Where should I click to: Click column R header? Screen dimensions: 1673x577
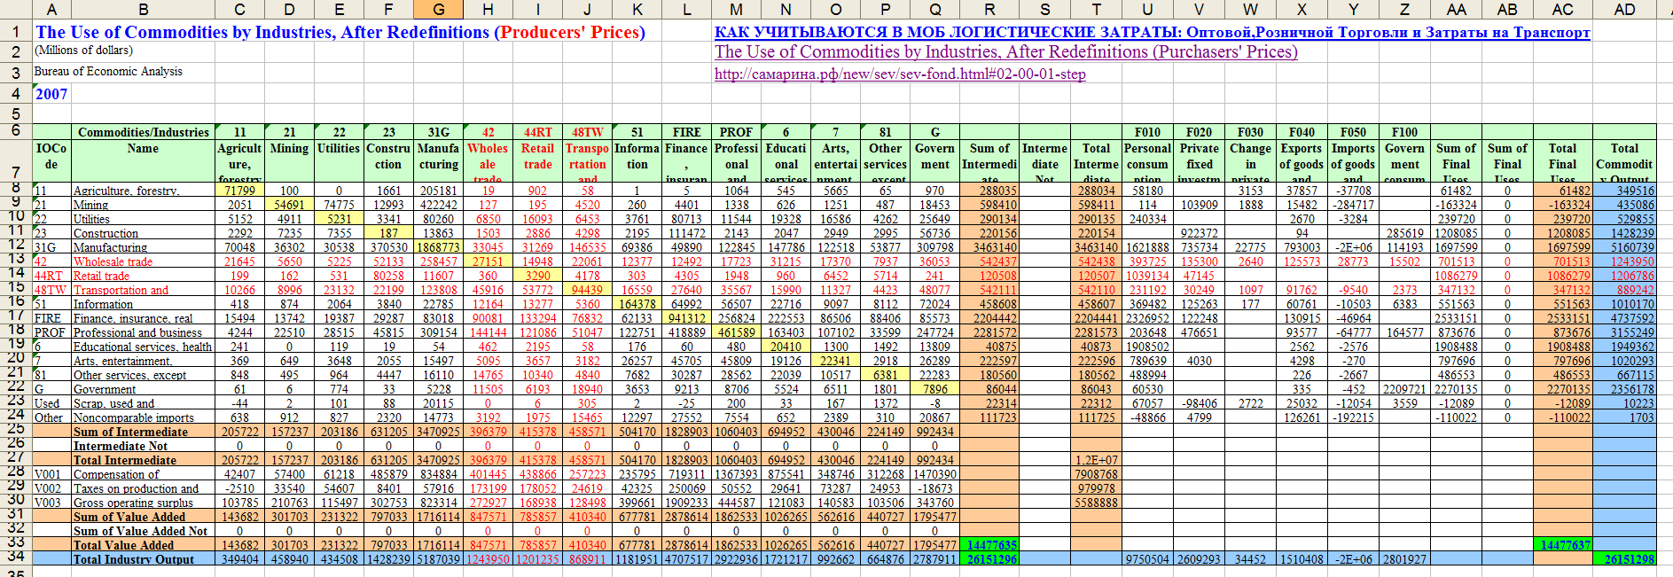989,9
